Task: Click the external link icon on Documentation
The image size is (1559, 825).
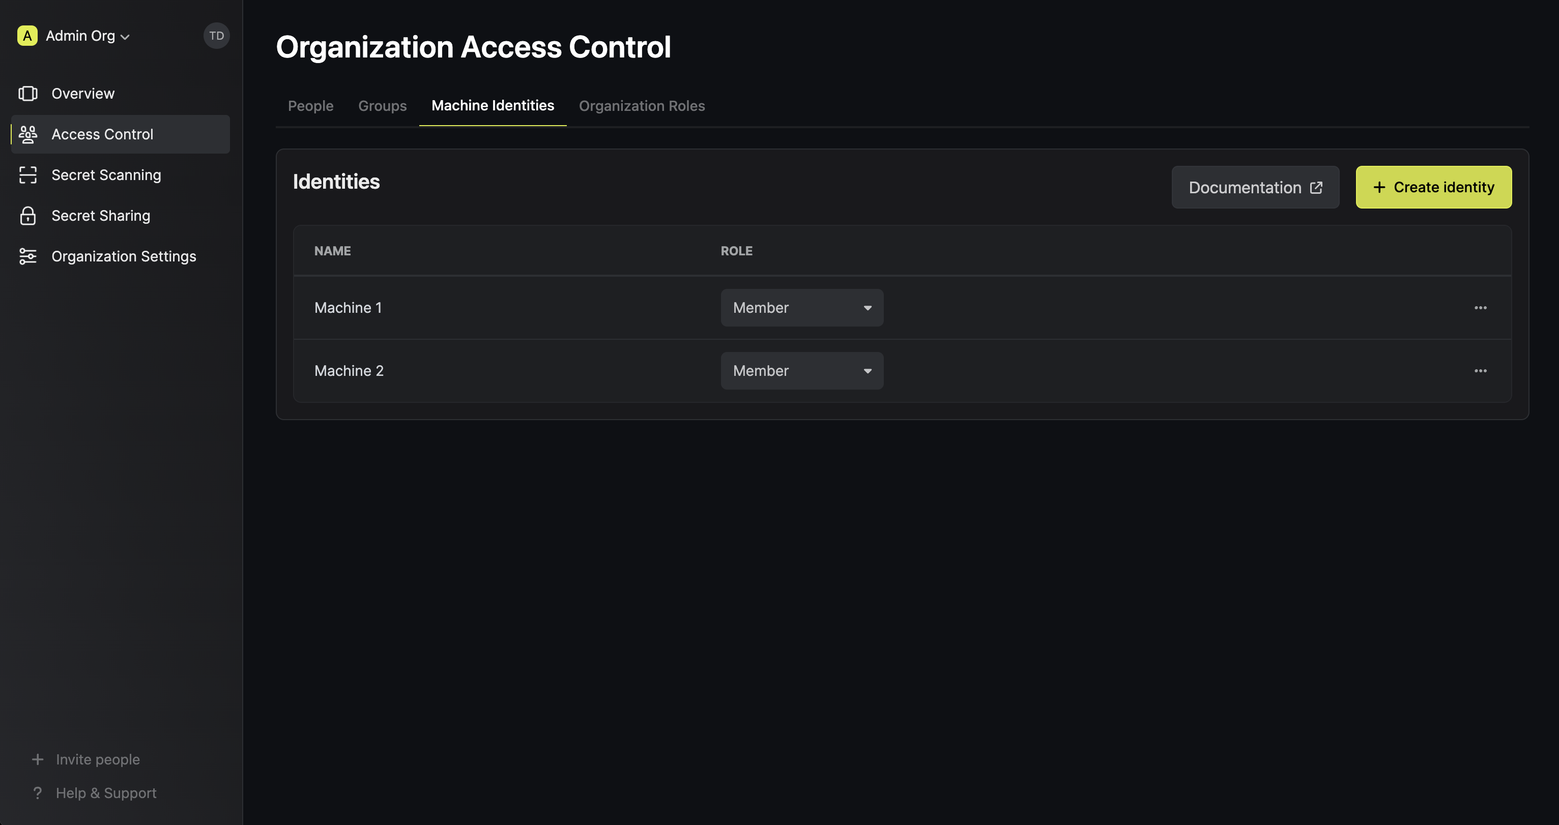Action: [x=1316, y=188]
